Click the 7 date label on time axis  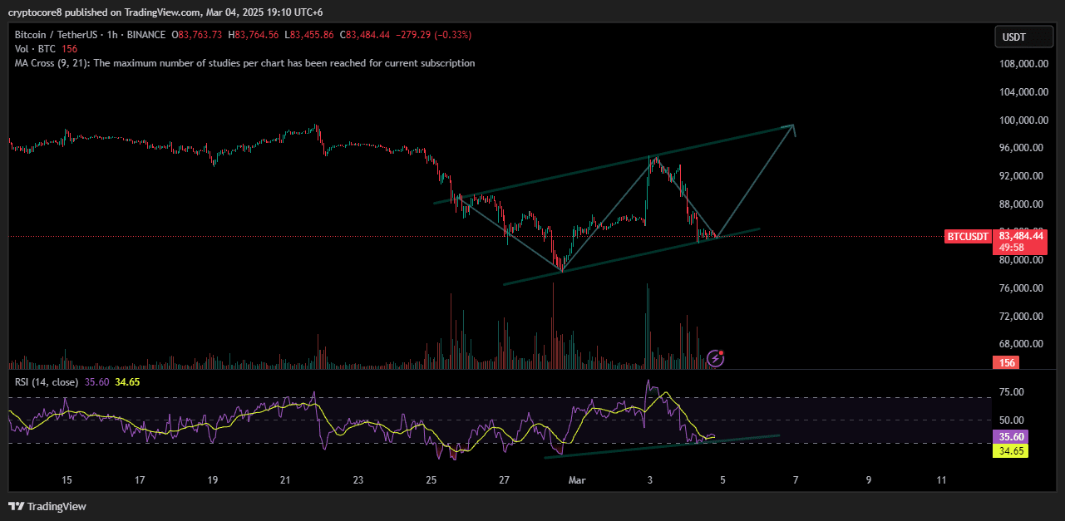pyautogui.click(x=796, y=480)
